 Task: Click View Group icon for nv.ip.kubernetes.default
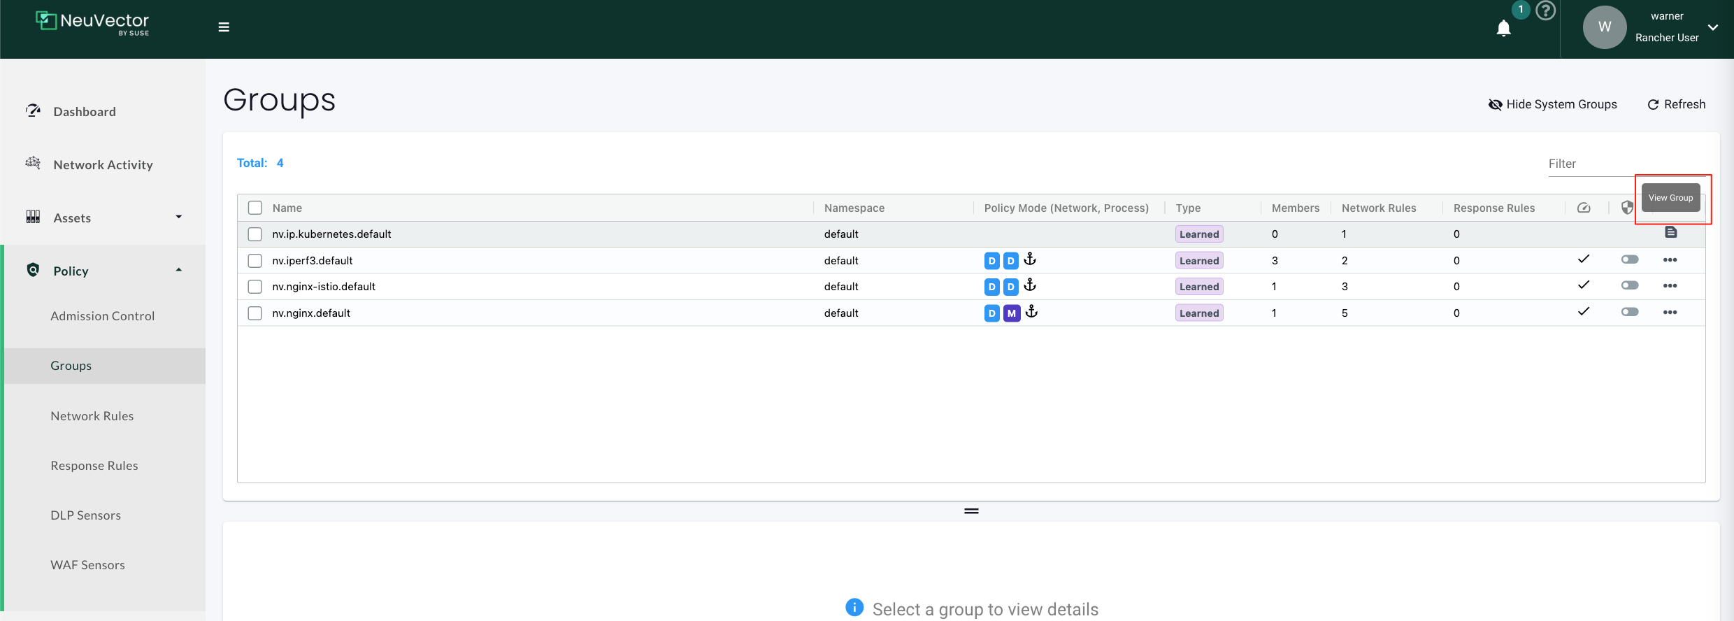click(1670, 233)
